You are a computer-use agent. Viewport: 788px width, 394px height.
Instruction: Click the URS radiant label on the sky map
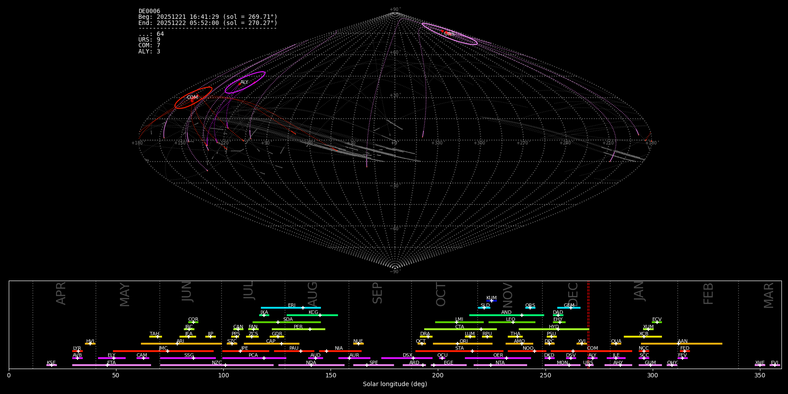pos(450,34)
